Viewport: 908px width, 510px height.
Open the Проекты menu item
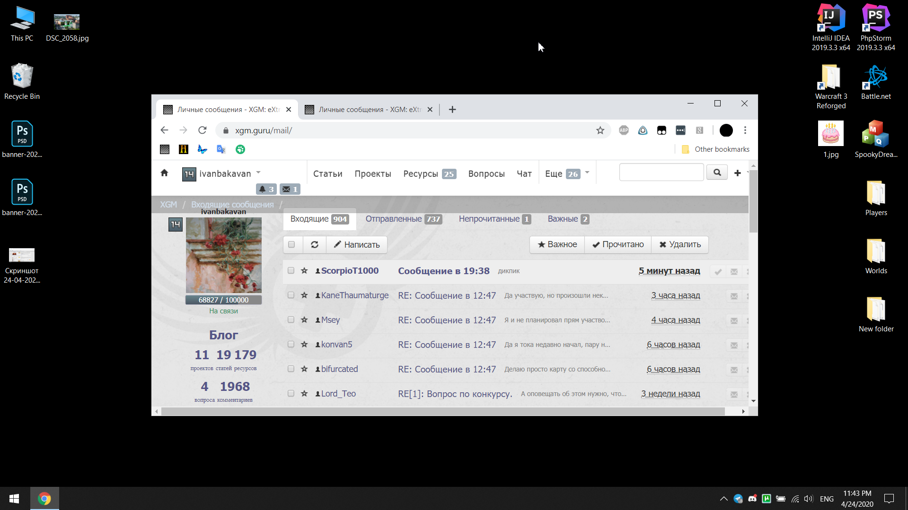coord(373,173)
